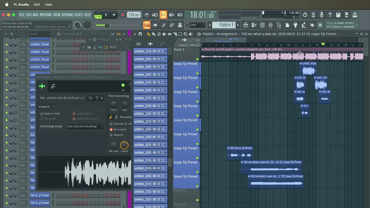Screen dimensions: 370x208
Task: Toggle wait for input before playing
Action: [x=155, y=15]
